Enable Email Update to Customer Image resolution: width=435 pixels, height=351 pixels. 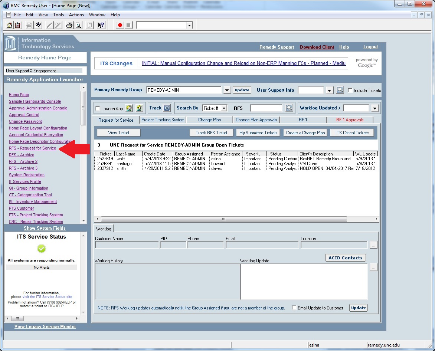tap(294, 308)
